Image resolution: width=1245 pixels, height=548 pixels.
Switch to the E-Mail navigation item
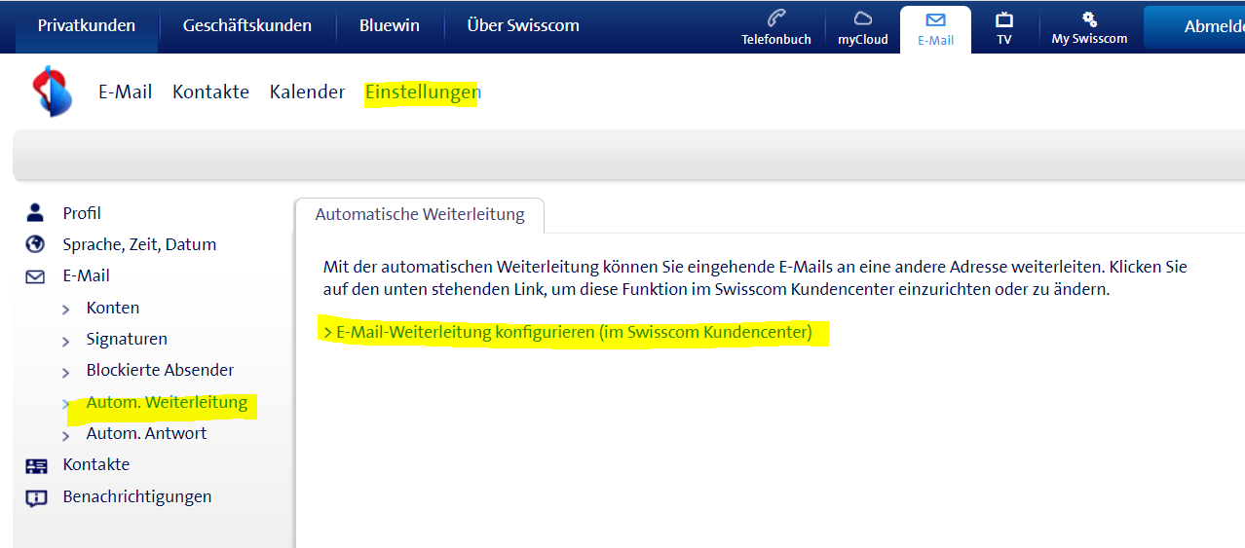(126, 91)
